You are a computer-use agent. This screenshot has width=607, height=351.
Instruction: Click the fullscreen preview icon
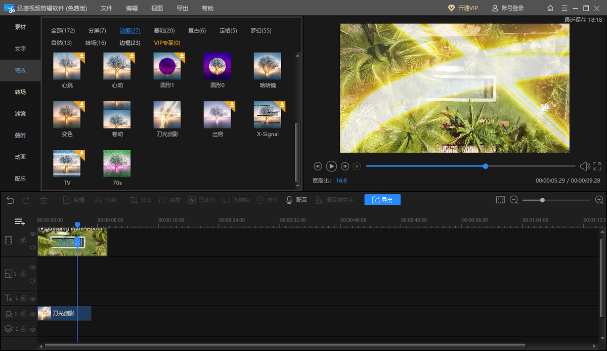tap(597, 166)
